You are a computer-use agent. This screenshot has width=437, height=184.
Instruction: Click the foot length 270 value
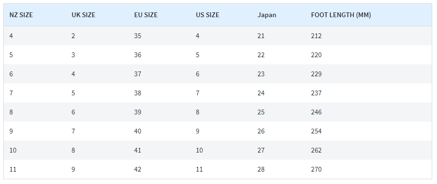pyautogui.click(x=317, y=169)
